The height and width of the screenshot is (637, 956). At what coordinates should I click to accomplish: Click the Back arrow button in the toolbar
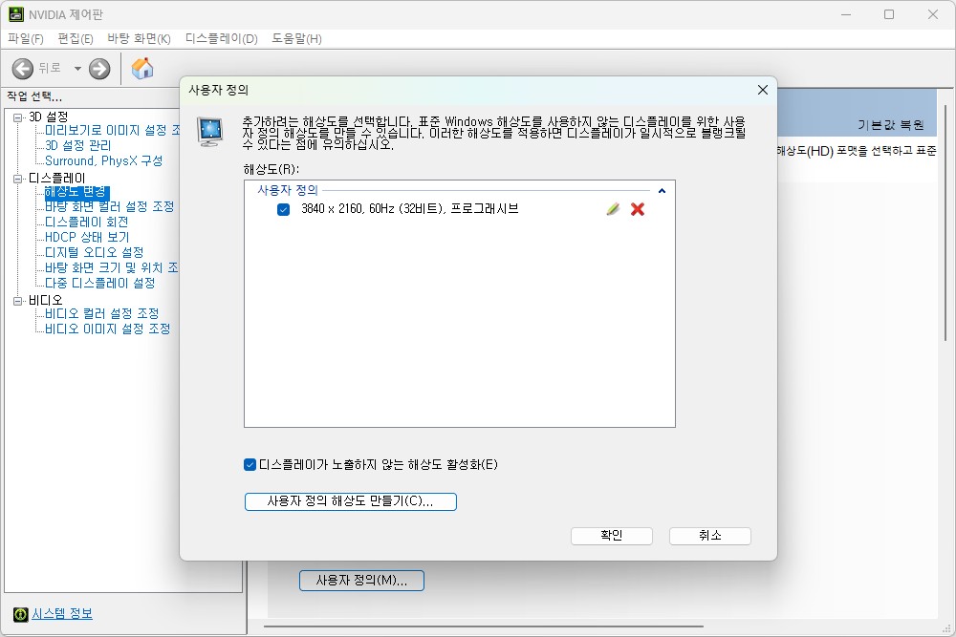click(x=23, y=69)
